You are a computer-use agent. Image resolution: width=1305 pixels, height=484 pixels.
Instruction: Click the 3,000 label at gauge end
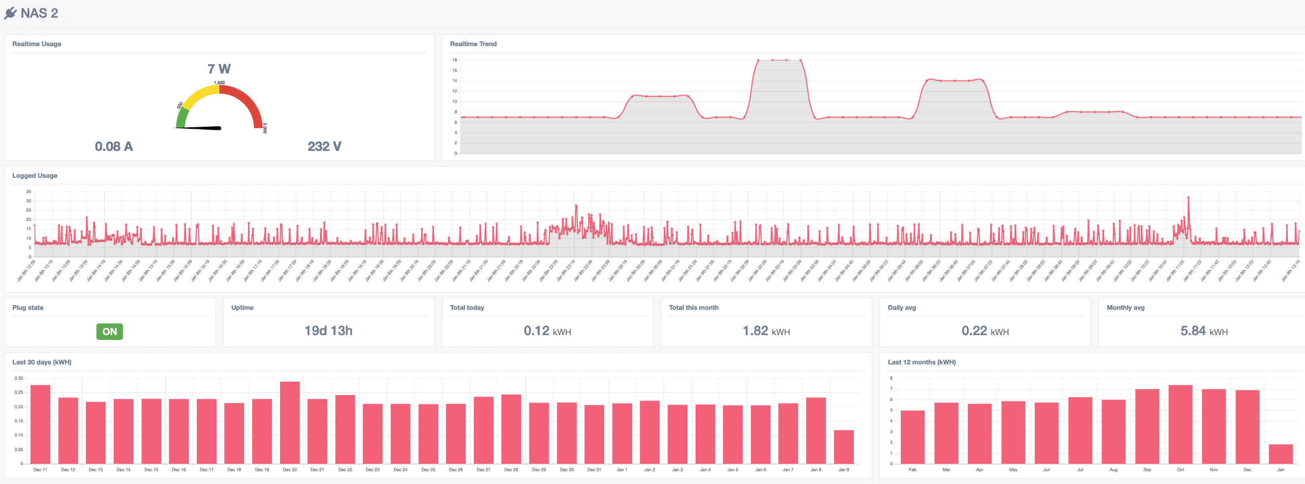265,128
